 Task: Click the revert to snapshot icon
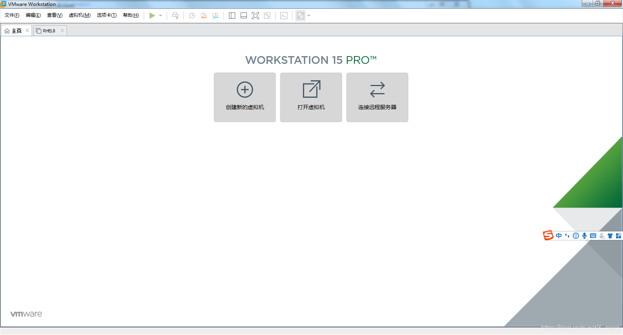(204, 16)
